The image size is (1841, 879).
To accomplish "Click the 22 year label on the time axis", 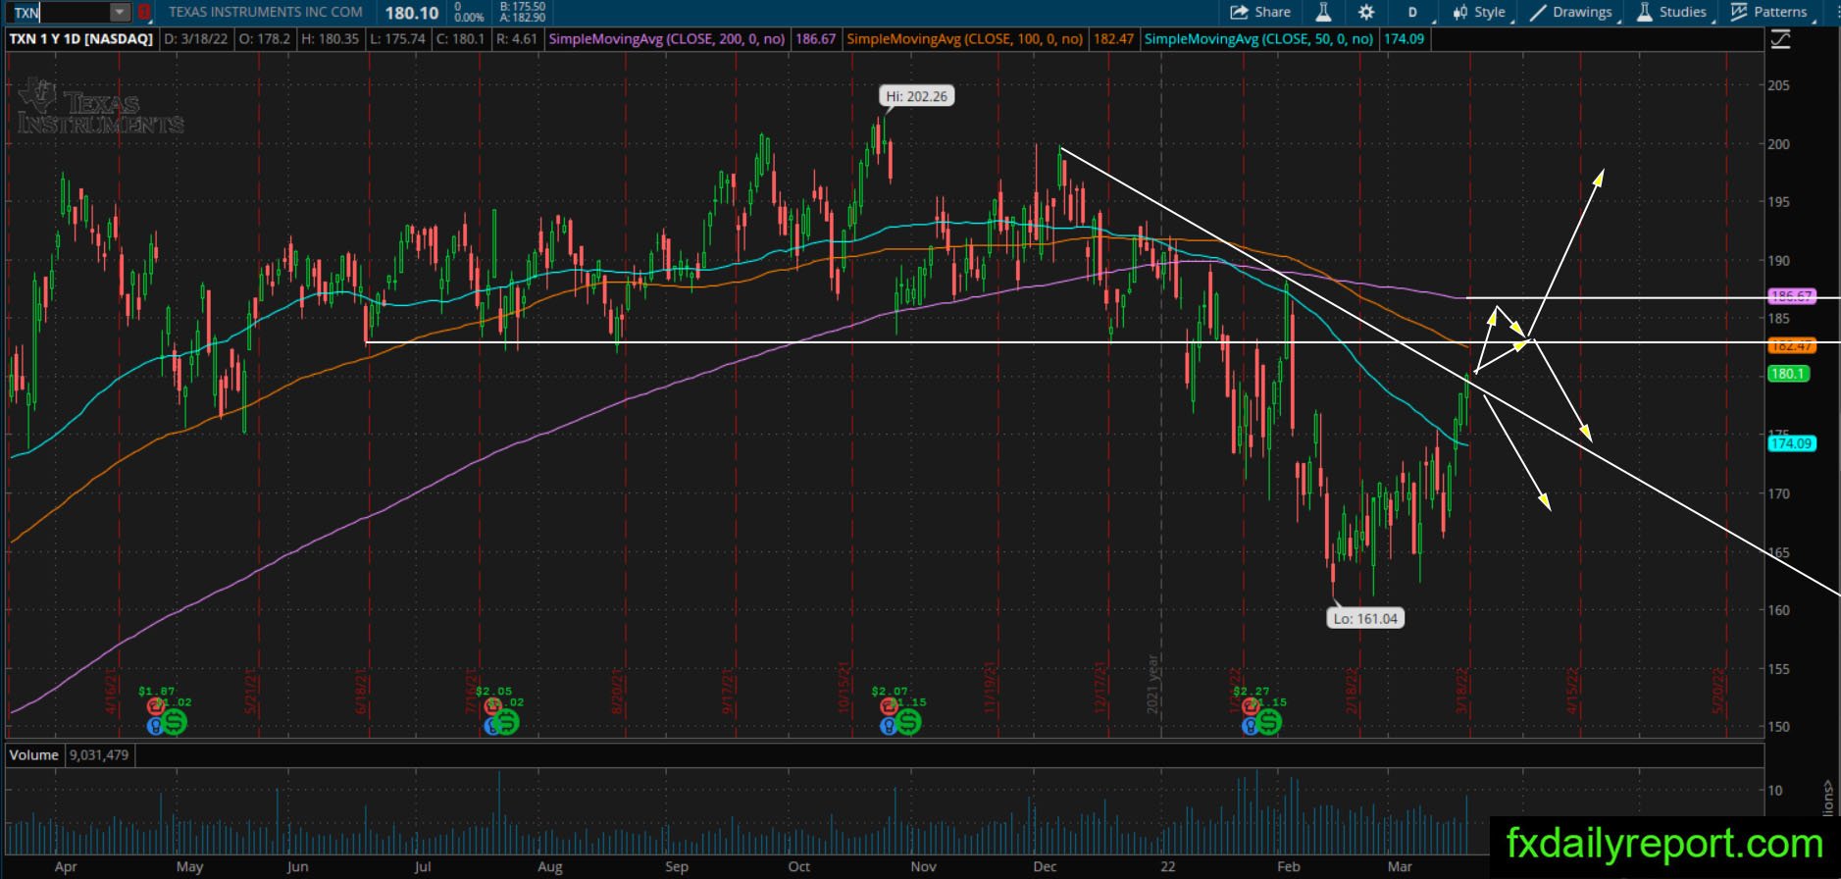I will (x=1167, y=867).
